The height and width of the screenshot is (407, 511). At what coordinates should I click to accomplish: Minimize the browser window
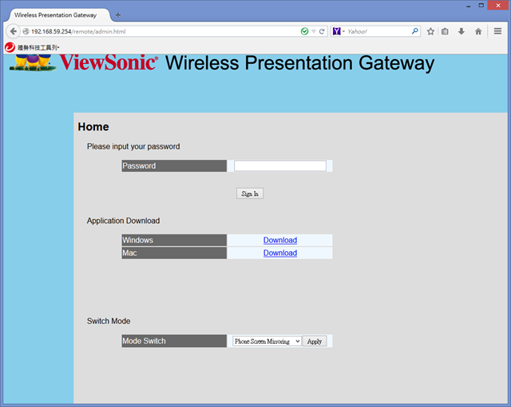(469, 6)
